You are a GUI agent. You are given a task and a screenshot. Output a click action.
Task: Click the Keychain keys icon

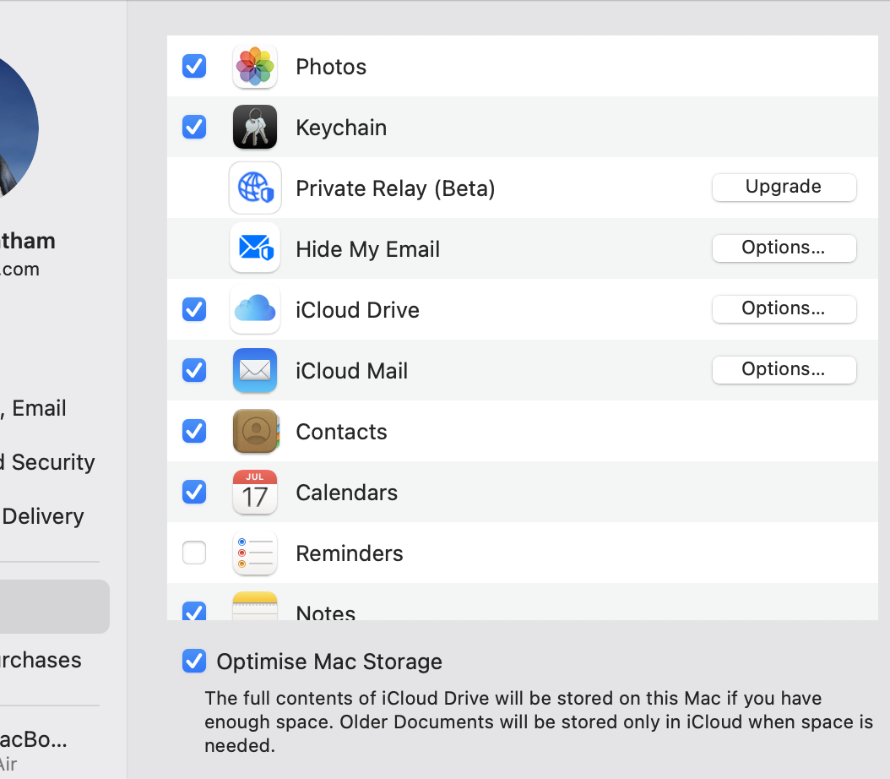[255, 128]
